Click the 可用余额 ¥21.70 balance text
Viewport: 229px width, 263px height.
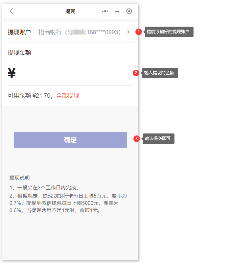point(29,96)
